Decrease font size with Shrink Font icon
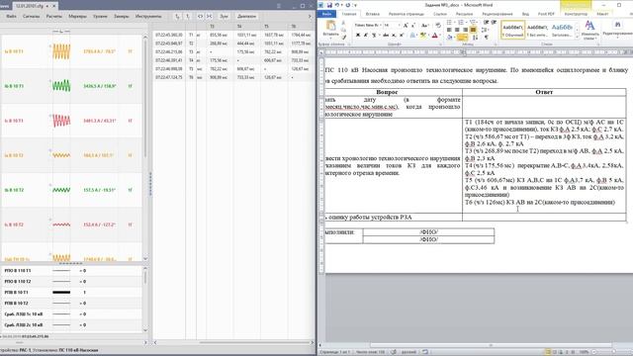633x356 pixels. (413, 25)
